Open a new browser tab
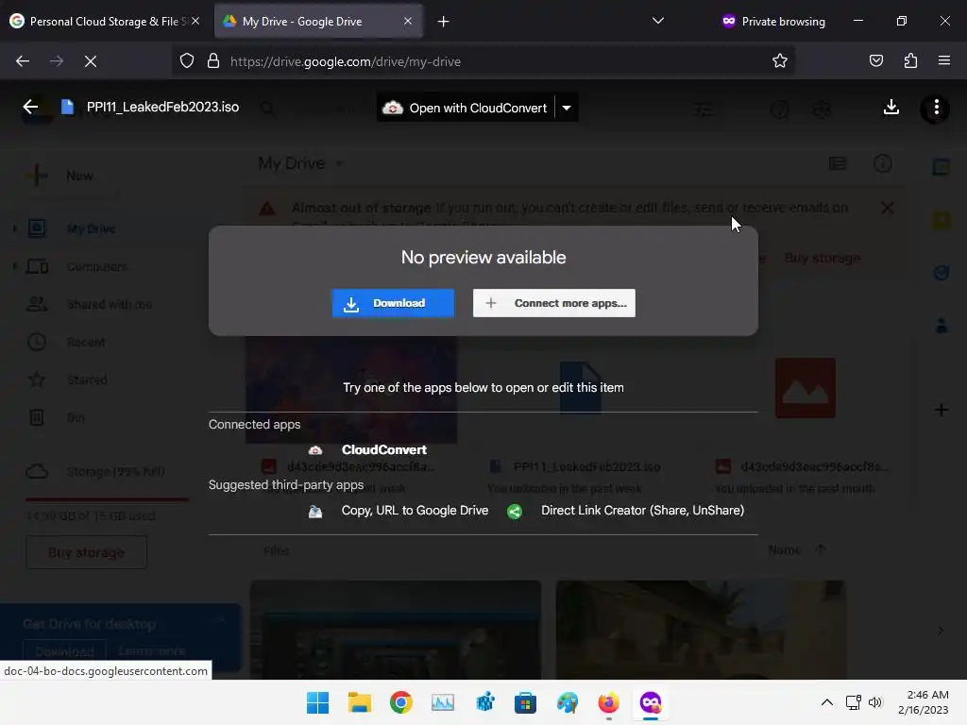The image size is (967, 725). tap(444, 22)
